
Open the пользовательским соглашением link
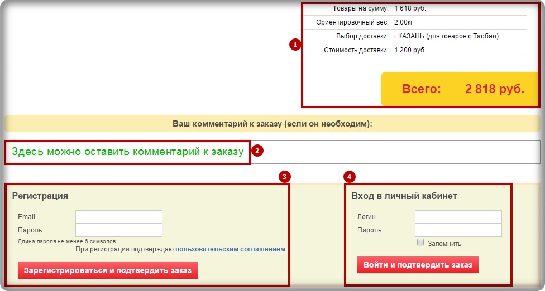(230, 249)
